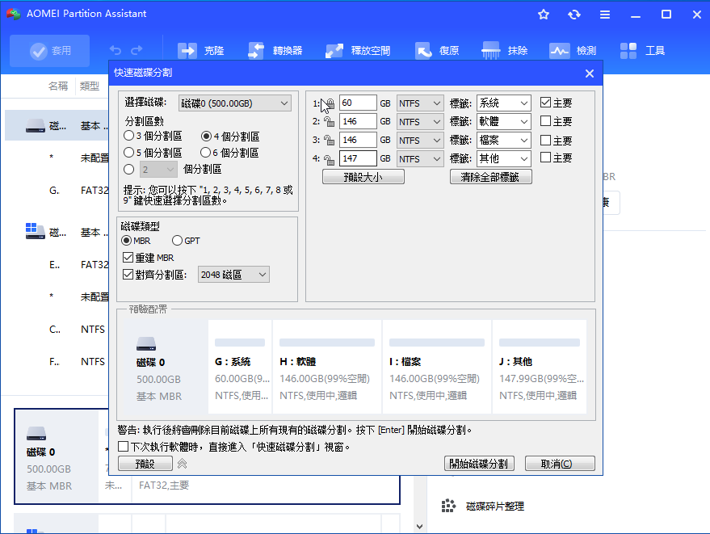Close the 快速磁碟分割 dialog
The image size is (710, 534).
click(x=589, y=74)
